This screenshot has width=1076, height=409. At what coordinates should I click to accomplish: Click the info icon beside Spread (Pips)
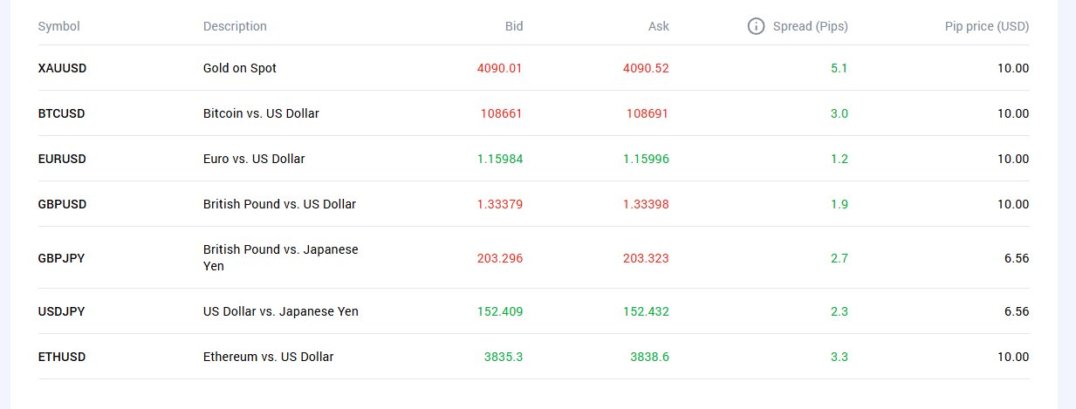click(757, 26)
